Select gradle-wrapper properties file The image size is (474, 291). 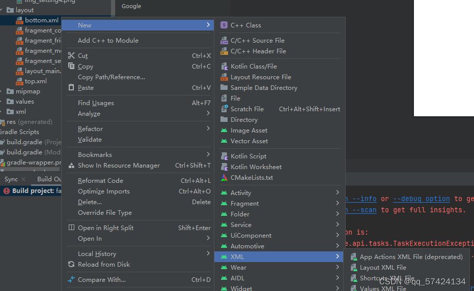pyautogui.click(x=34, y=163)
